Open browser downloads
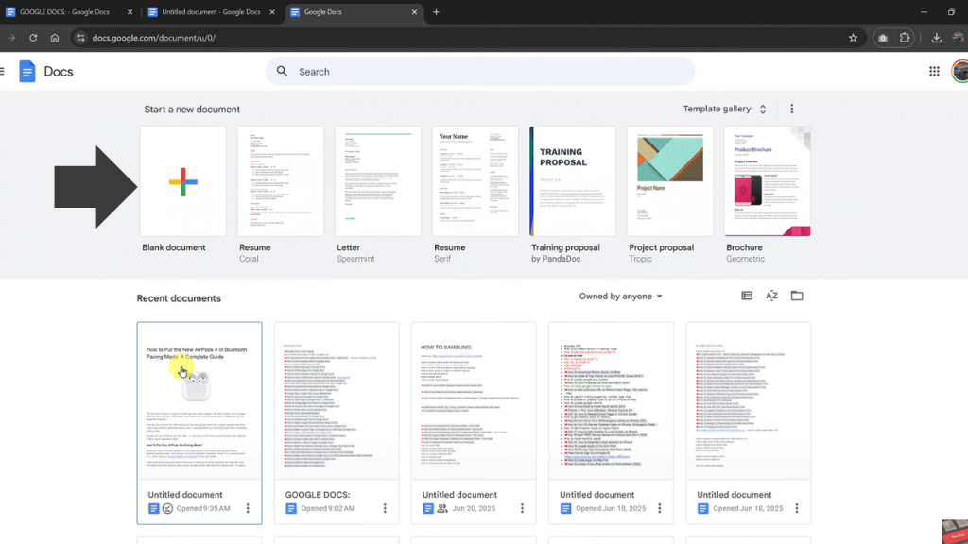968x544 pixels. click(x=936, y=38)
